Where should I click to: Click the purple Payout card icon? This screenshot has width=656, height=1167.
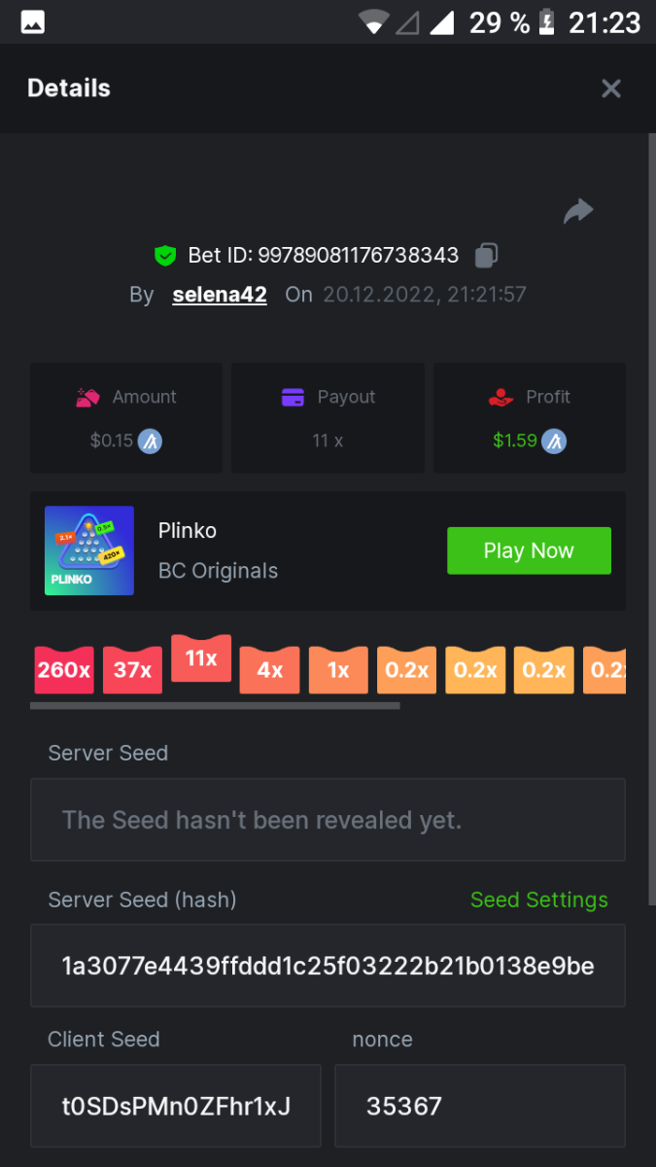click(x=293, y=397)
